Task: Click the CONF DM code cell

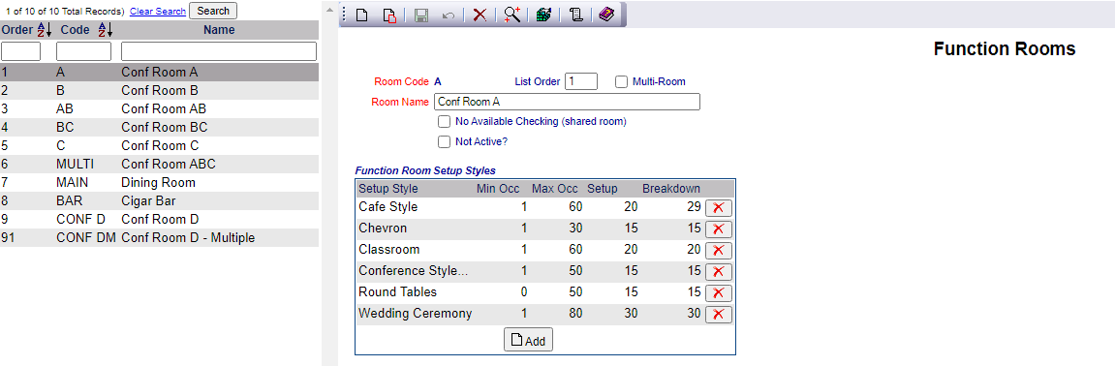Action: [x=86, y=238]
